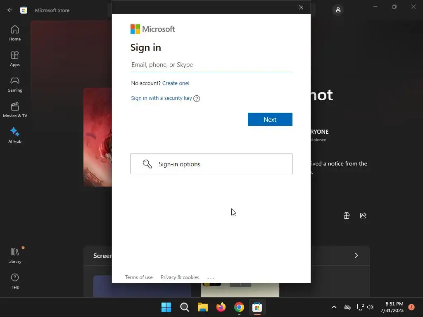Viewport: 423px width, 317px height.
Task: Click the Next button
Action: point(270,119)
